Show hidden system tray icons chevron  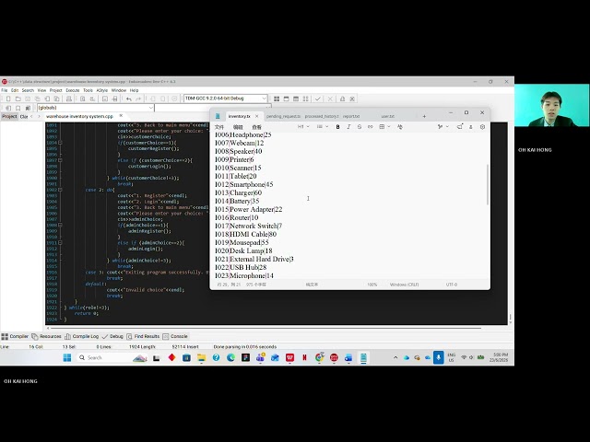[395, 357]
